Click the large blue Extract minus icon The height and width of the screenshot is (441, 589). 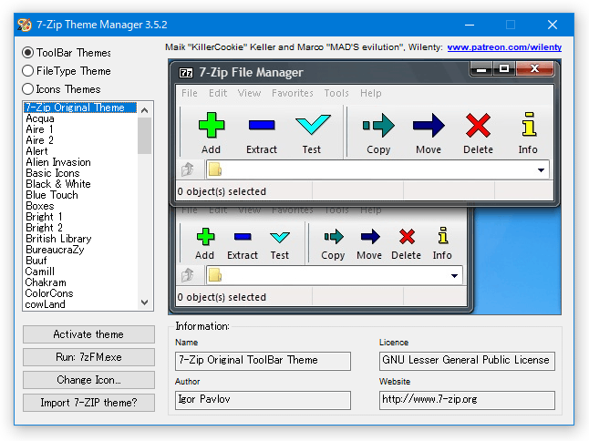262,125
